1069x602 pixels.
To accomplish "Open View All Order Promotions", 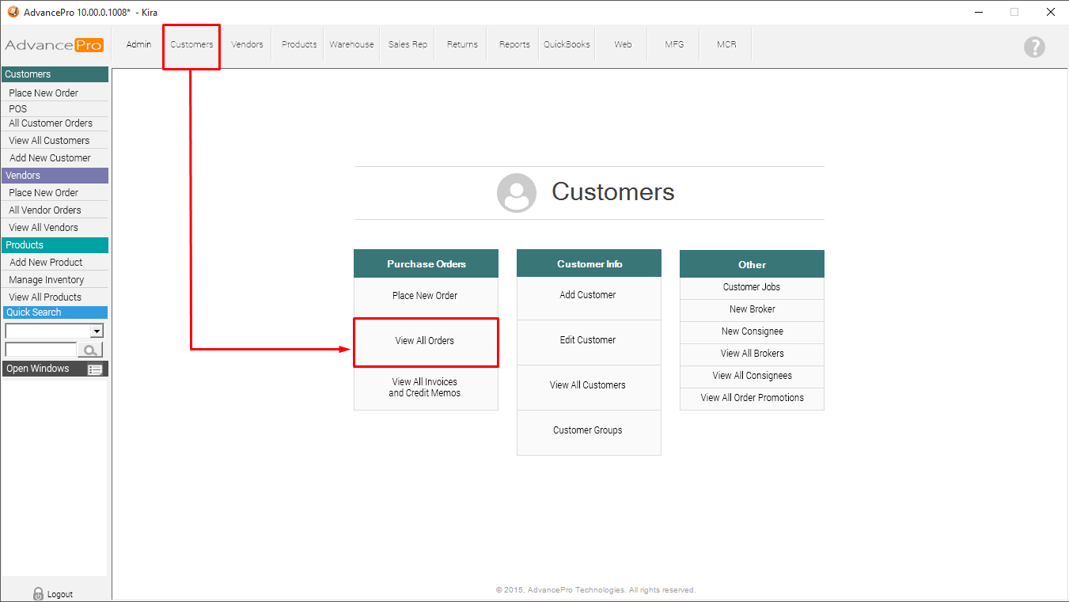I will 752,398.
